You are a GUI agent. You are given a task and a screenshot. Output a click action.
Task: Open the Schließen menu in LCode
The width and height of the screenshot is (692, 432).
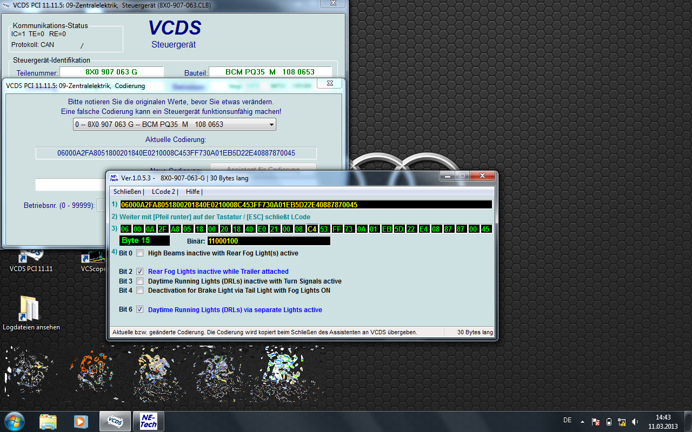(128, 192)
